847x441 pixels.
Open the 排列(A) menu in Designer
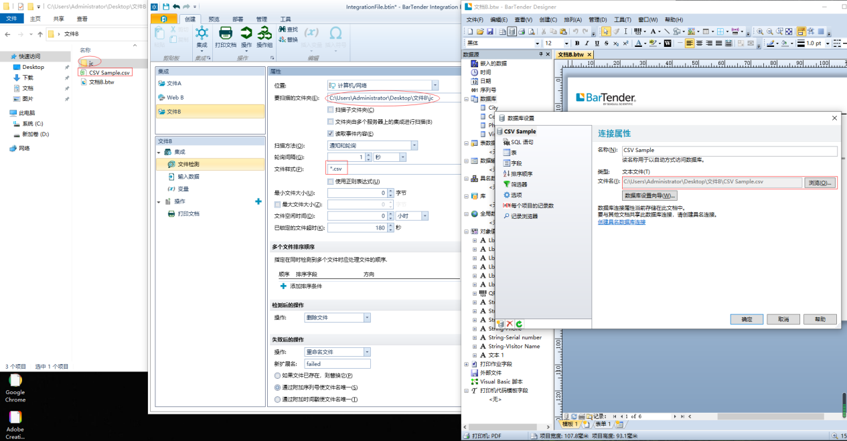coord(571,20)
